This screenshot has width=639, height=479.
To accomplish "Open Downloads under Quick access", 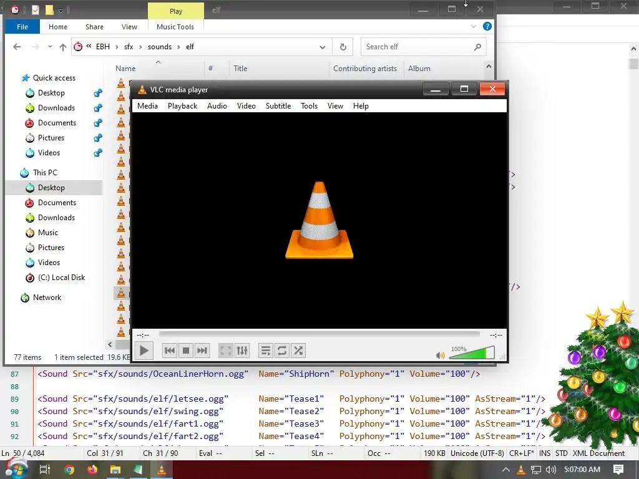I will 56,108.
